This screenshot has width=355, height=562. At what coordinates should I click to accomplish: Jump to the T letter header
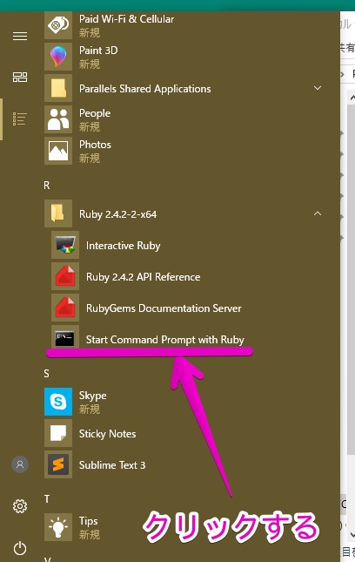click(x=47, y=498)
